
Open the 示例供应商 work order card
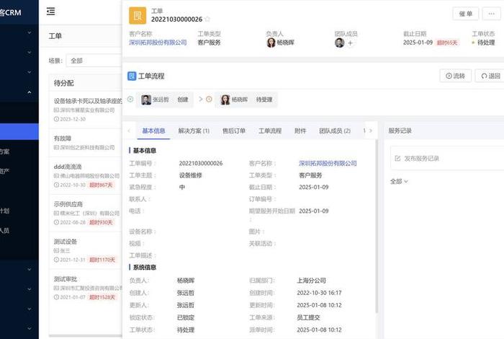click(x=86, y=213)
